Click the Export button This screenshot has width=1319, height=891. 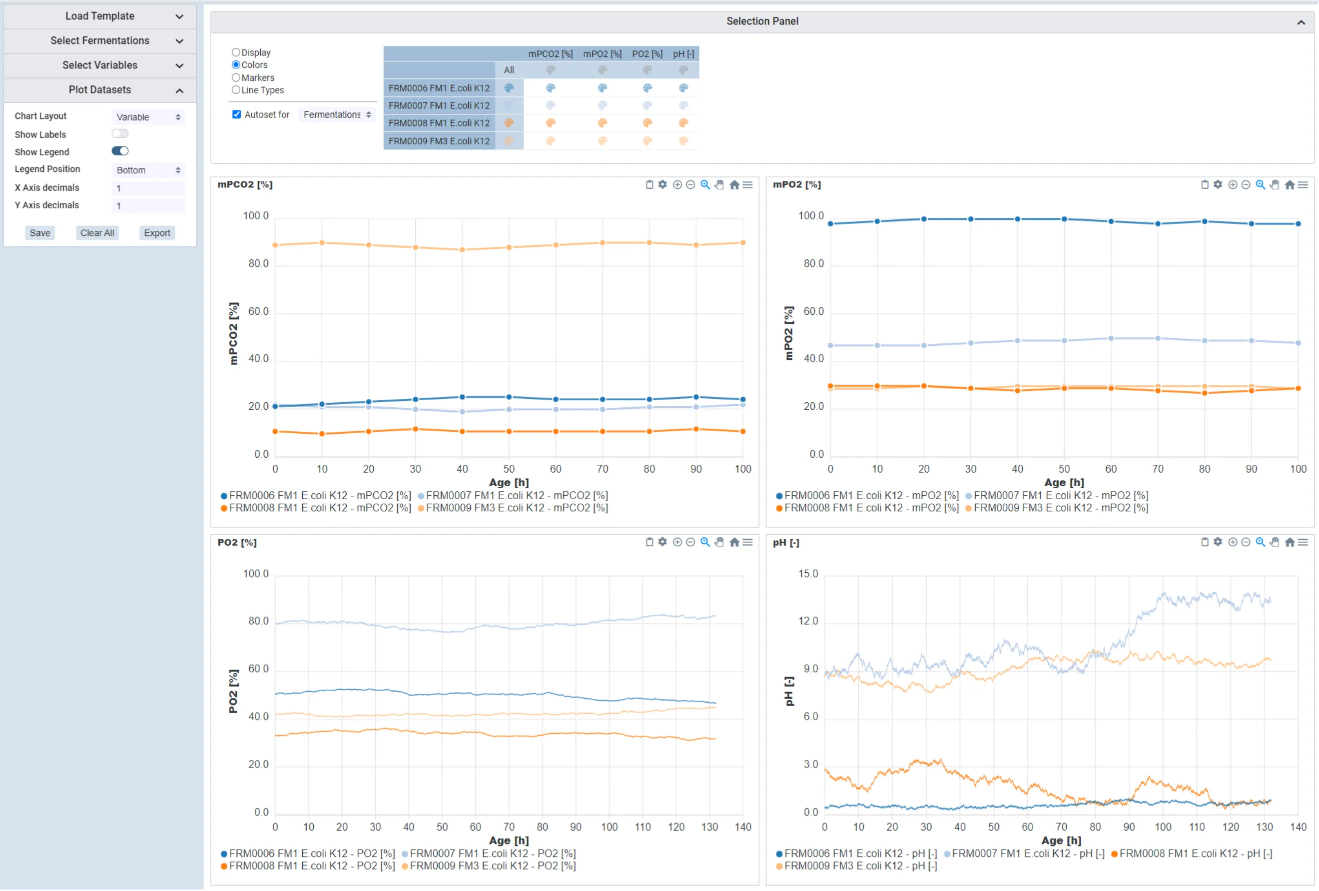157,233
